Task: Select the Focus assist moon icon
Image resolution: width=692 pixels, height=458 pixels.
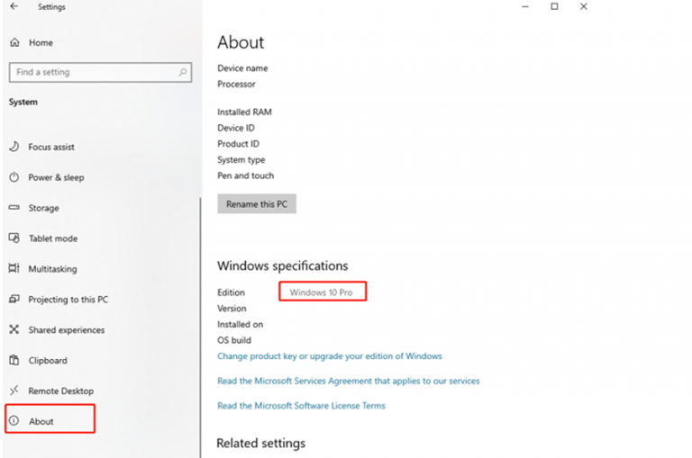Action: point(14,147)
